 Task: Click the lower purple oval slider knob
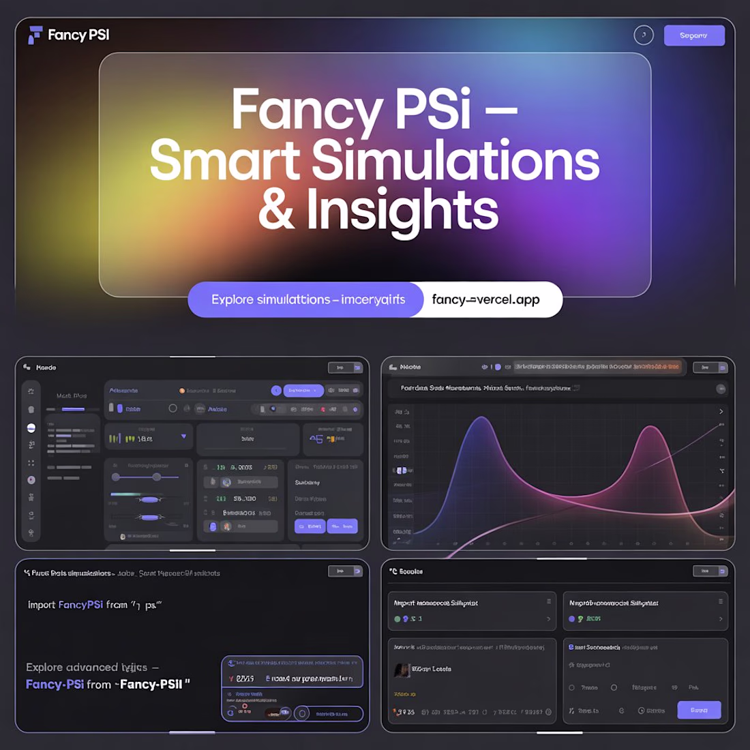(x=149, y=517)
